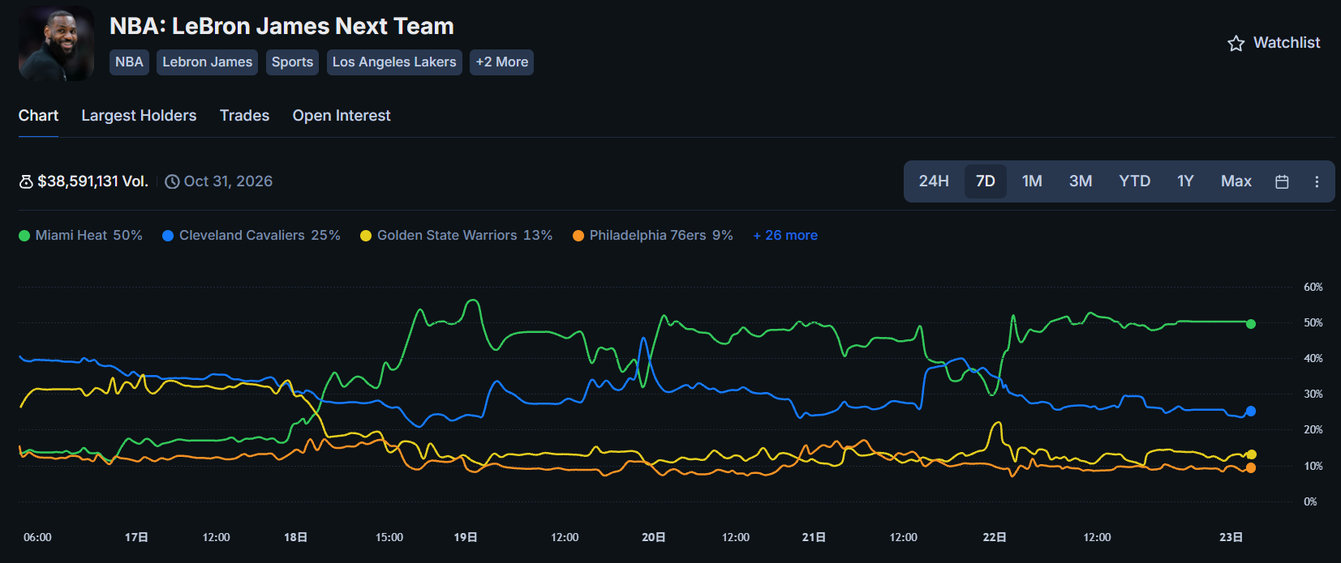Screen dimensions: 1341x563
Task: Click the market title NBA: LeBron James Next Team
Action: click(x=282, y=26)
